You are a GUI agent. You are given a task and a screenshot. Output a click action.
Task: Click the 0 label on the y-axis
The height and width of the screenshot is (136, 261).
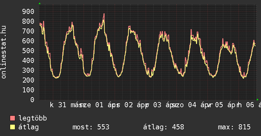coord(32,100)
